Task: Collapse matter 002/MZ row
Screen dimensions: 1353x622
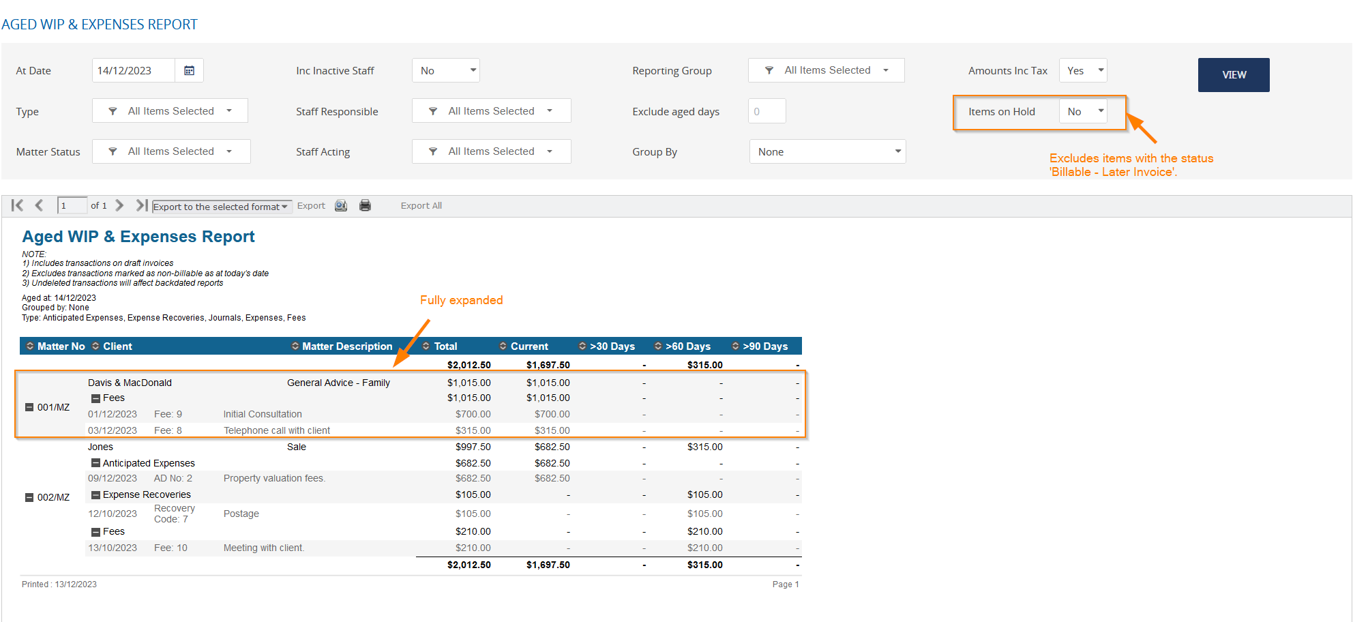Action: tap(29, 497)
